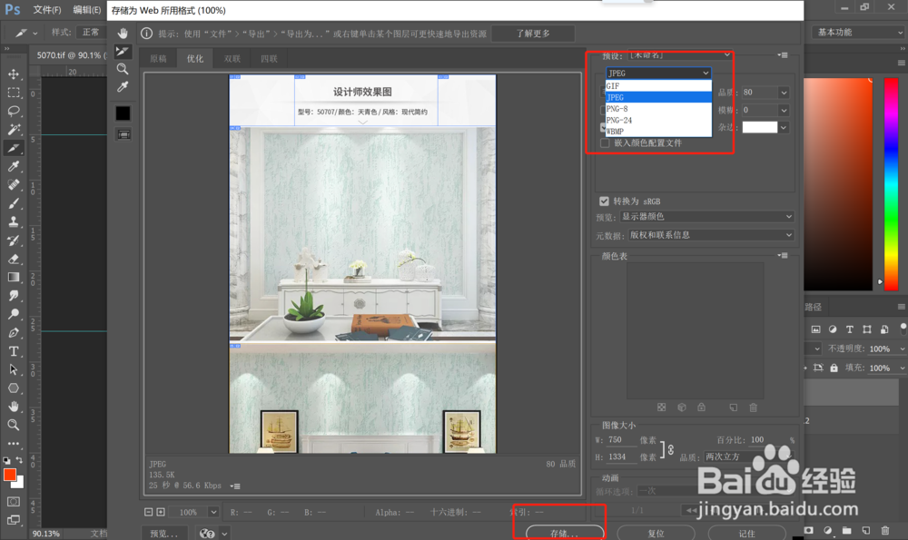
Task: Select the Pen tool
Action: (14, 333)
